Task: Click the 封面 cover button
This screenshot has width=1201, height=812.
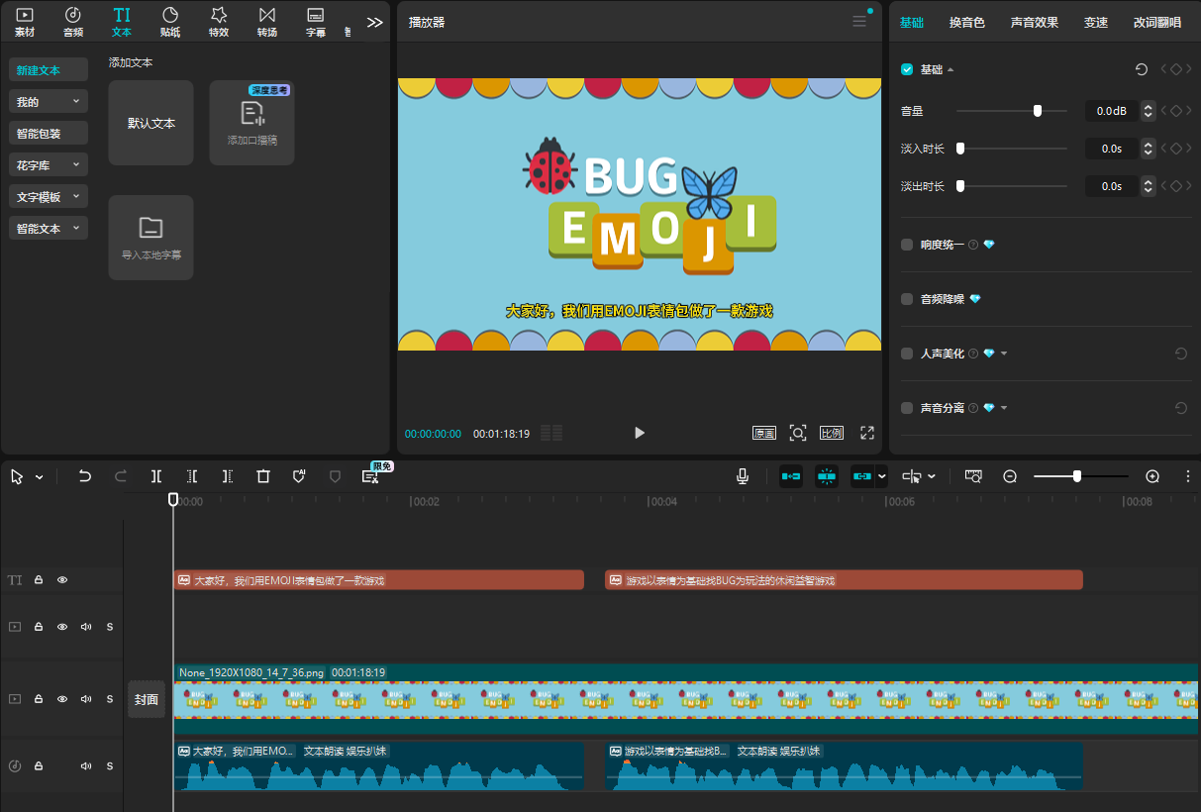Action: (x=147, y=699)
